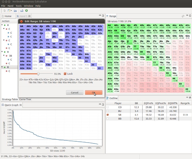Screen dimensions: 192x159
Task: Open the new-file toolbar icon with arrow
Action: [10, 10]
